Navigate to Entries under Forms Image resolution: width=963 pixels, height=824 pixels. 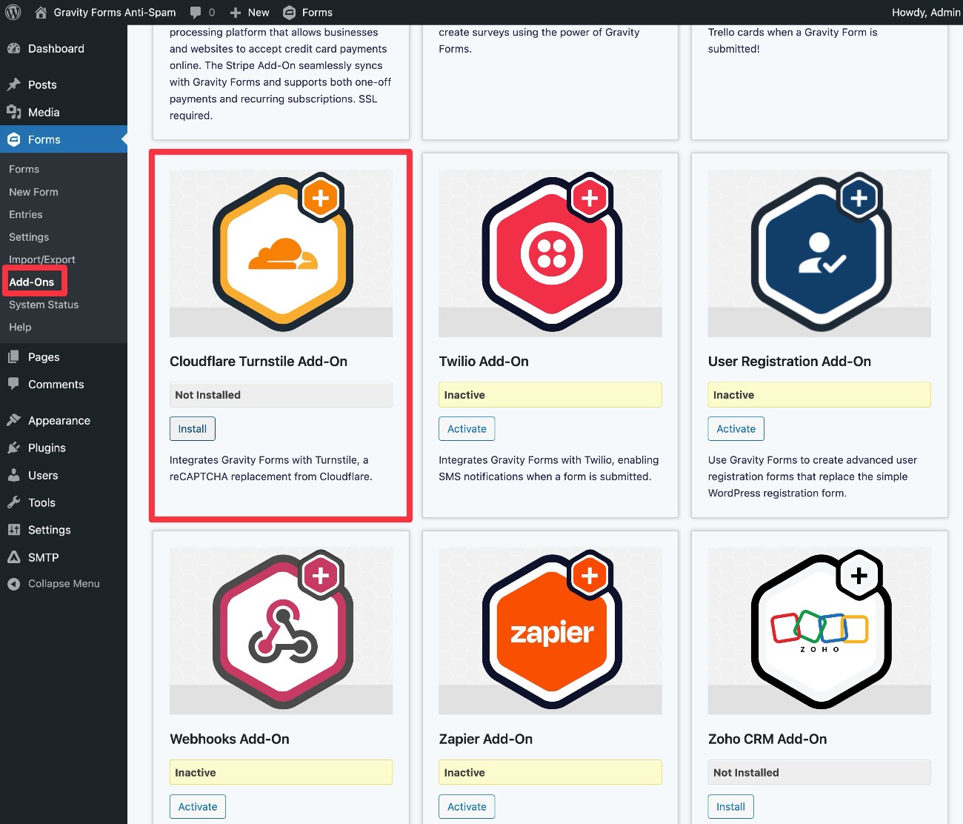[x=25, y=214]
